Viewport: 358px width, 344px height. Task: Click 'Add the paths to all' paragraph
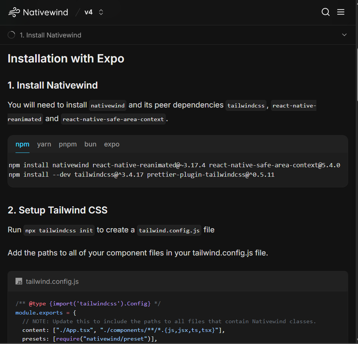pyautogui.click(x=138, y=253)
